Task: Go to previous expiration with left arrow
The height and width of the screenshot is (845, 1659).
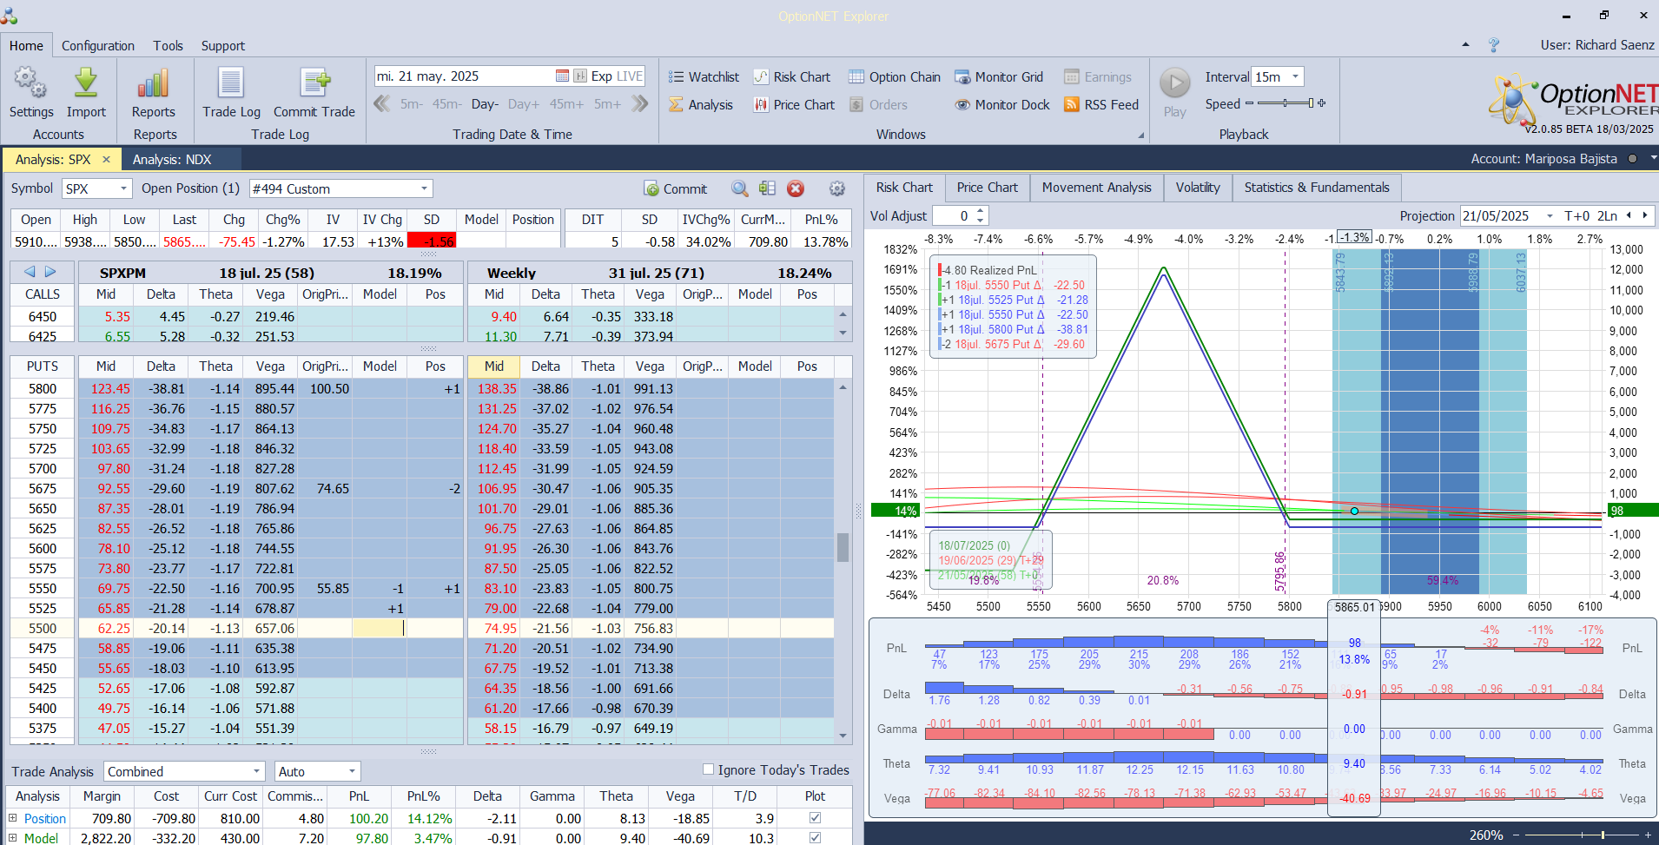Action: (x=30, y=272)
